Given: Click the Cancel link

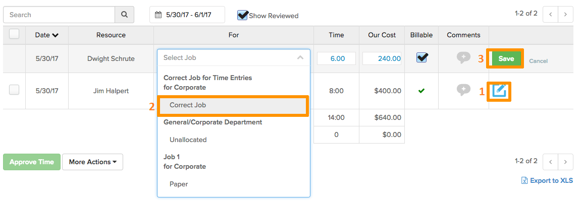Looking at the screenshot, I should [538, 61].
